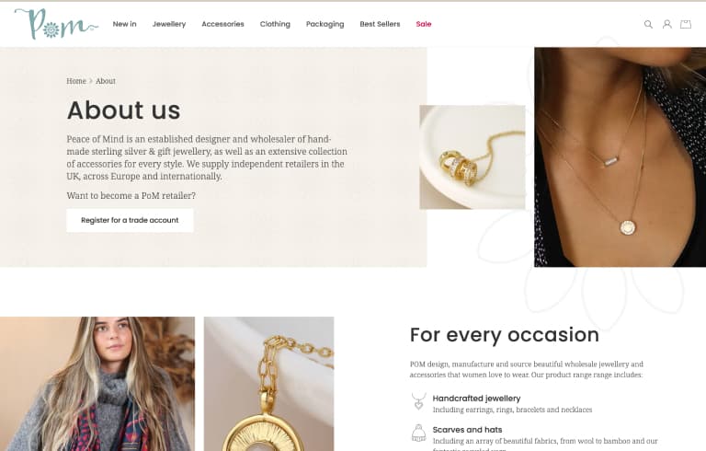
Task: Click Register for a trade account
Action: click(x=130, y=220)
